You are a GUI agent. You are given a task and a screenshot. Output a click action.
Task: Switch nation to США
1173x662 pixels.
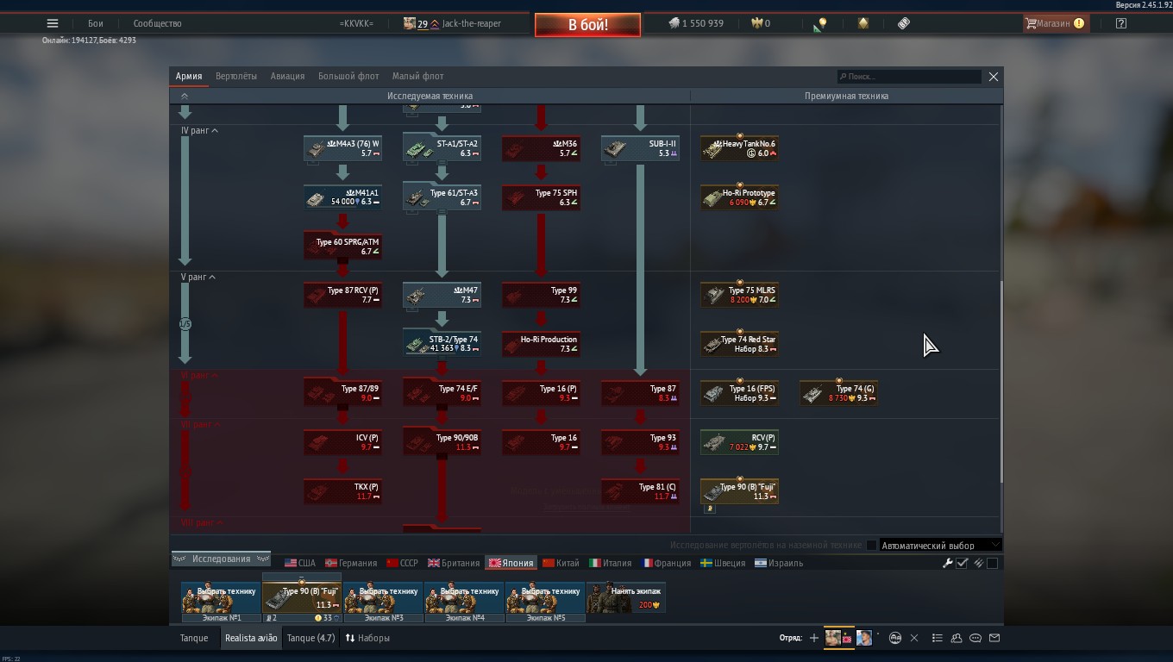[x=300, y=563]
